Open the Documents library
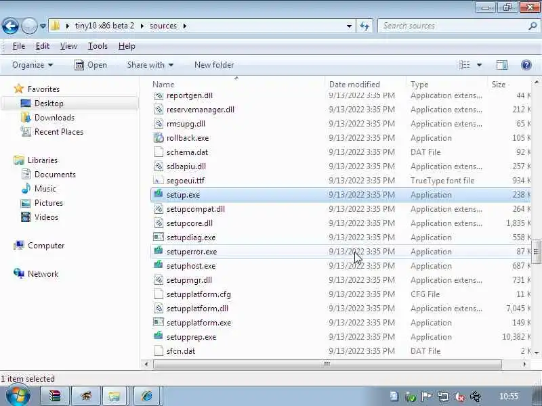Screen dimensions: 542x406 click(x=55, y=175)
